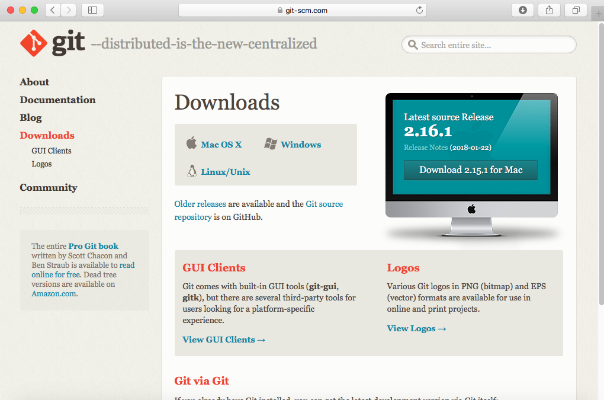Click the Latest source Release label
Screen dimensions: 604x400
(449, 117)
